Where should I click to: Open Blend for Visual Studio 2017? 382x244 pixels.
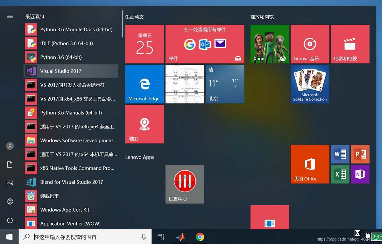(x=71, y=182)
